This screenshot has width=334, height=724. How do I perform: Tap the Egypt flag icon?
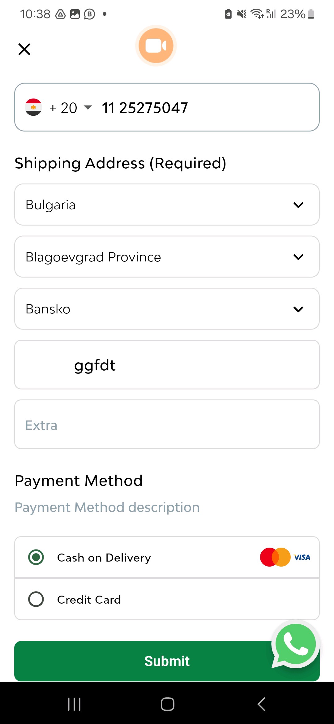tap(33, 107)
